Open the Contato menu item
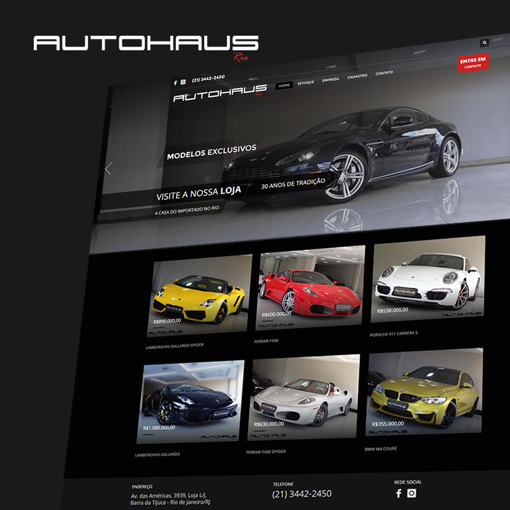This screenshot has height=510, width=510. tap(384, 73)
